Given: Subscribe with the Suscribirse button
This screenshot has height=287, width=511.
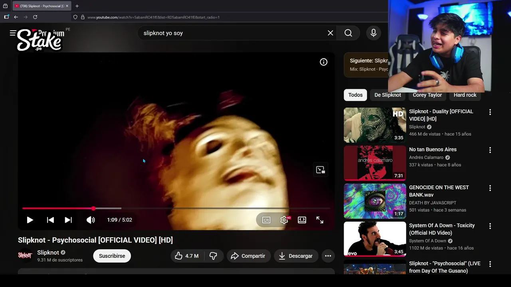Looking at the screenshot, I should point(112,256).
